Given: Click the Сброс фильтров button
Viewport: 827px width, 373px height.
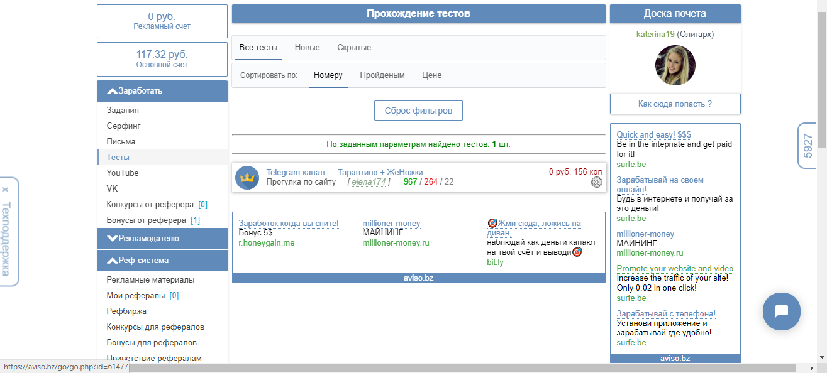Looking at the screenshot, I should click(419, 111).
